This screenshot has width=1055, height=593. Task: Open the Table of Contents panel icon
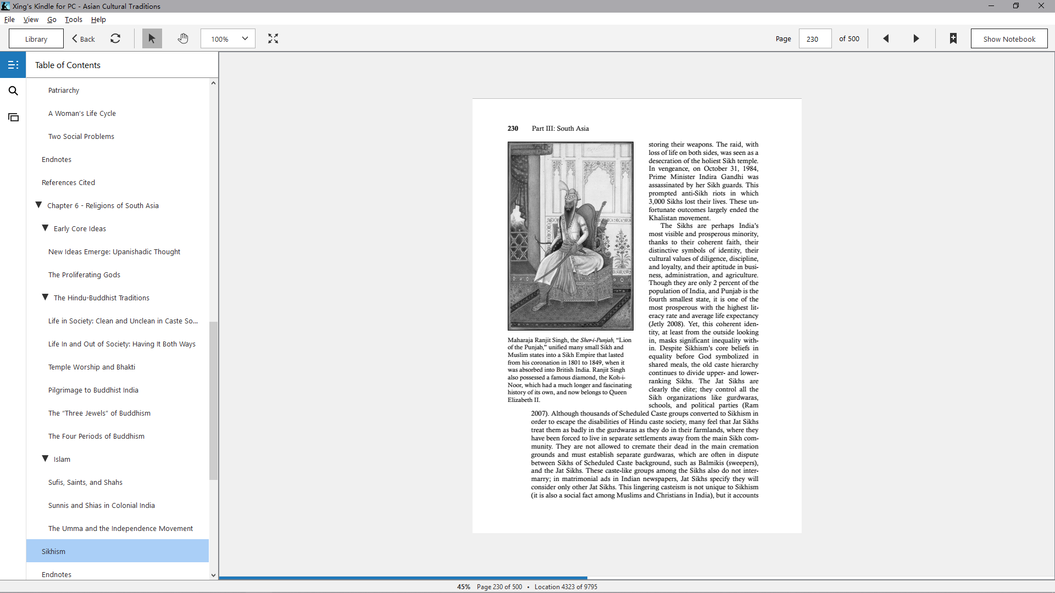coord(13,65)
